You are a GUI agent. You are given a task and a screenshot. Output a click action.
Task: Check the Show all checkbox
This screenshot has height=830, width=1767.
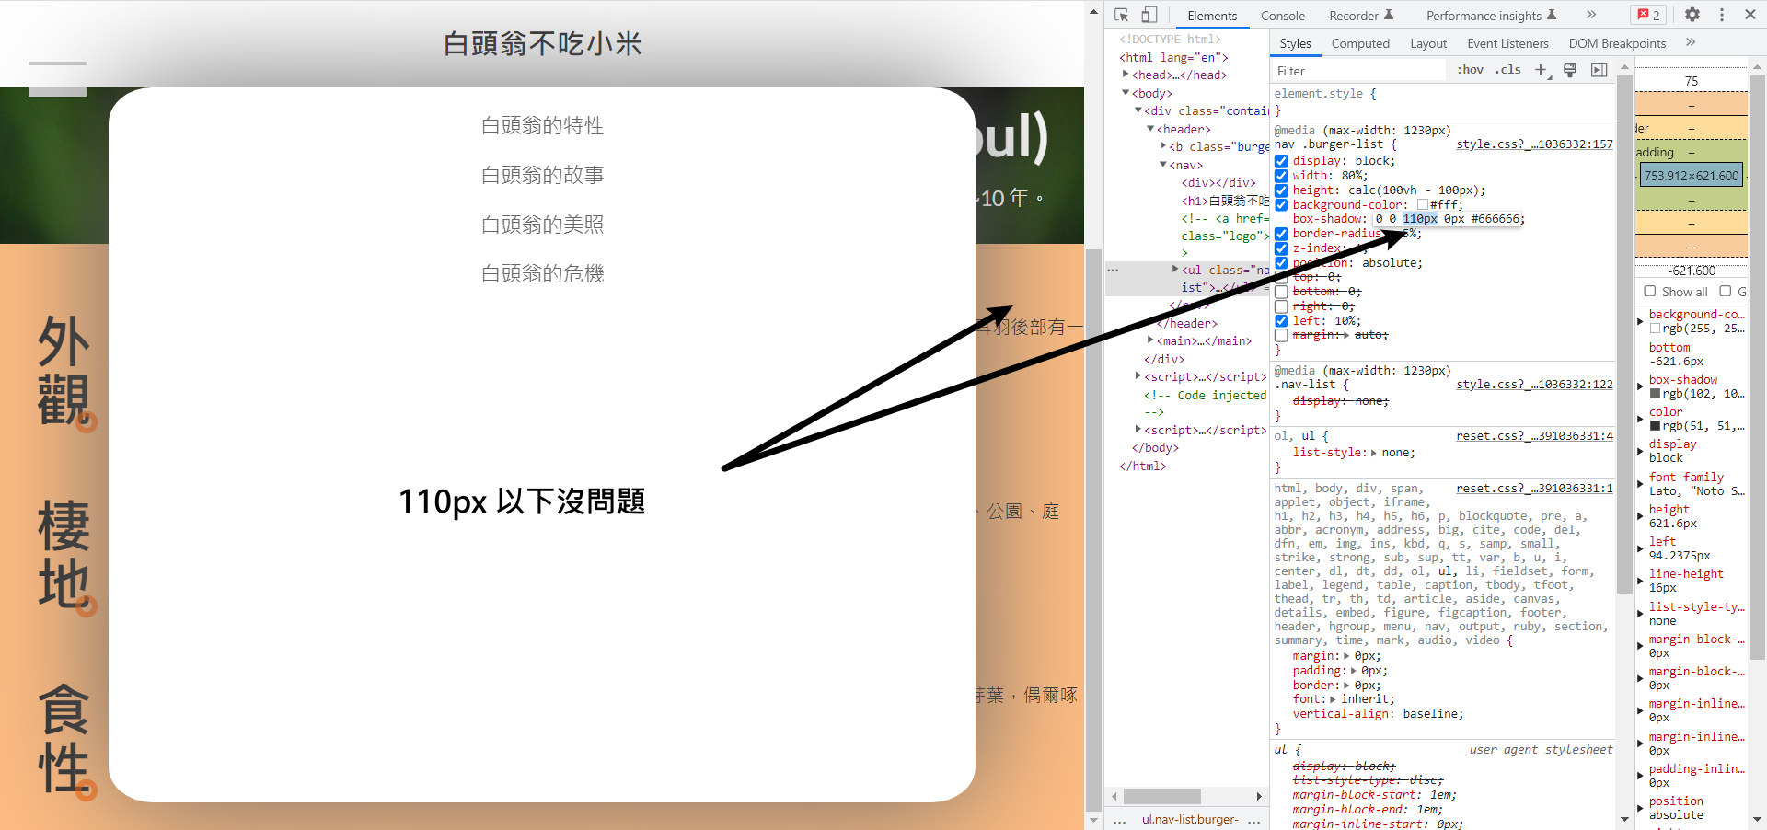1650,292
